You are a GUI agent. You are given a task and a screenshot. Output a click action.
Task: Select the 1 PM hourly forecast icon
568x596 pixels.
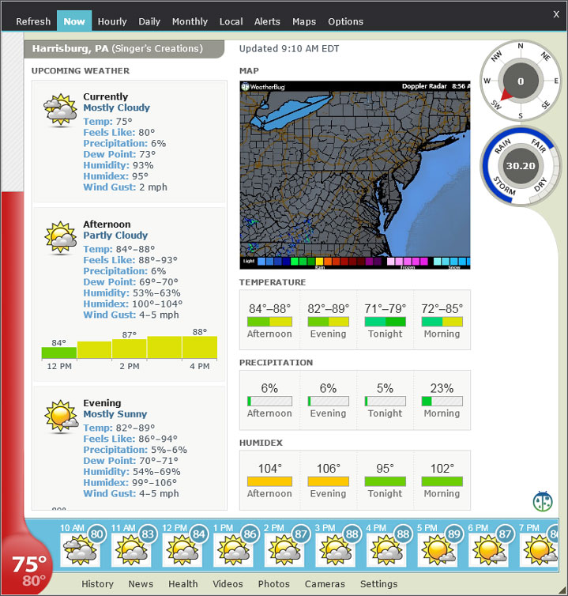[x=233, y=549]
